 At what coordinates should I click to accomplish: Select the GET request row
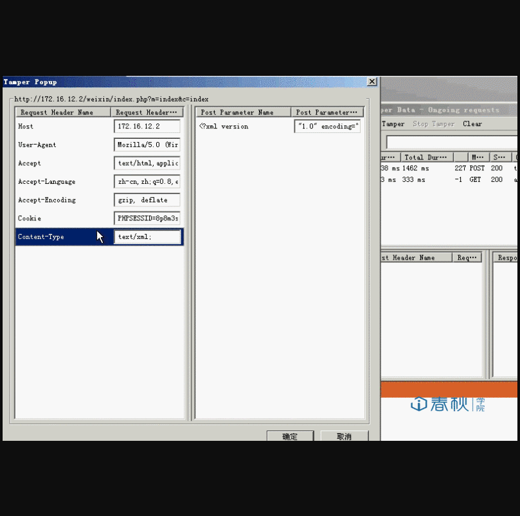[x=450, y=180]
